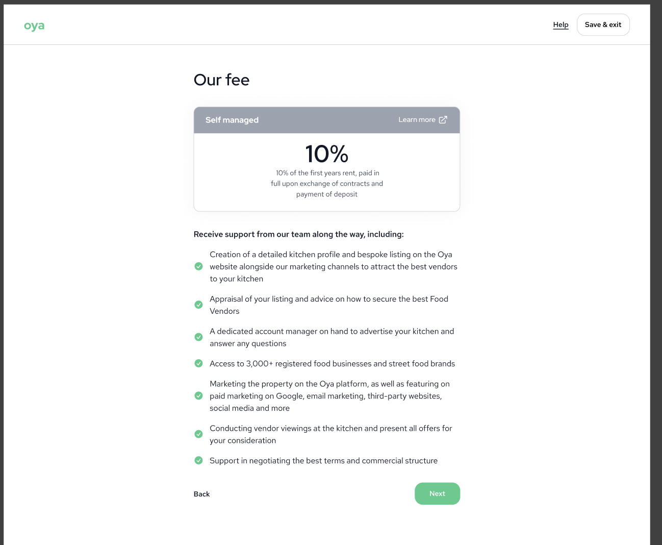
Task: Click the 10% fee figure
Action: [326, 154]
